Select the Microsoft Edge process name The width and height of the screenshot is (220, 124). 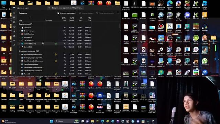[30, 44]
